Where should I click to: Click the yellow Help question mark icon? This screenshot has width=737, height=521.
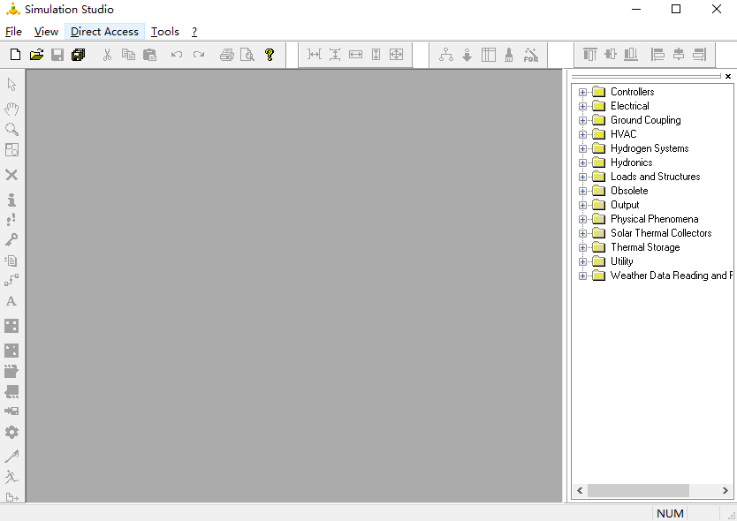click(270, 55)
